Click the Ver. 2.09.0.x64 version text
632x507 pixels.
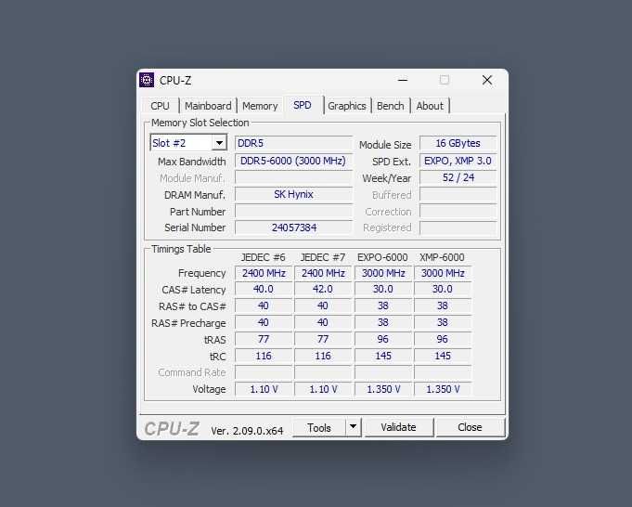(247, 431)
